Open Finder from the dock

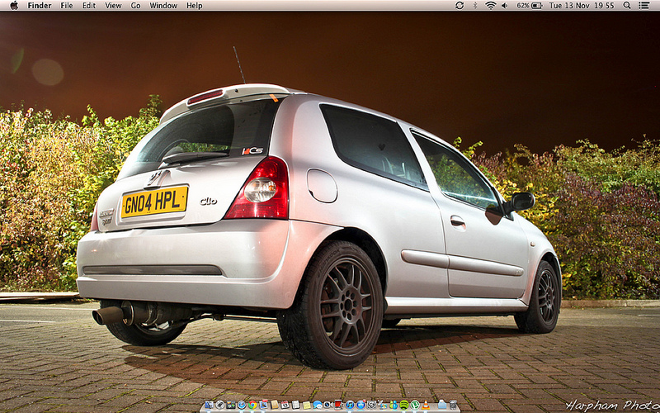[x=209, y=405]
